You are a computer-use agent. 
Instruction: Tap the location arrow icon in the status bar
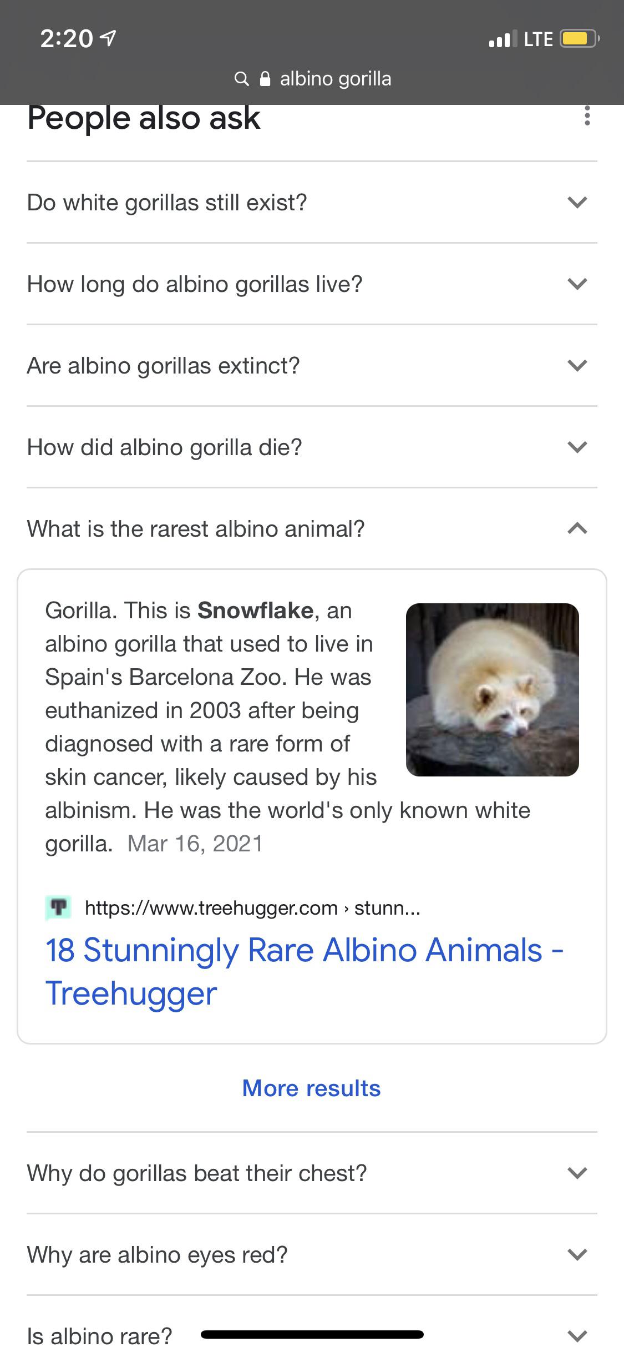tap(109, 38)
